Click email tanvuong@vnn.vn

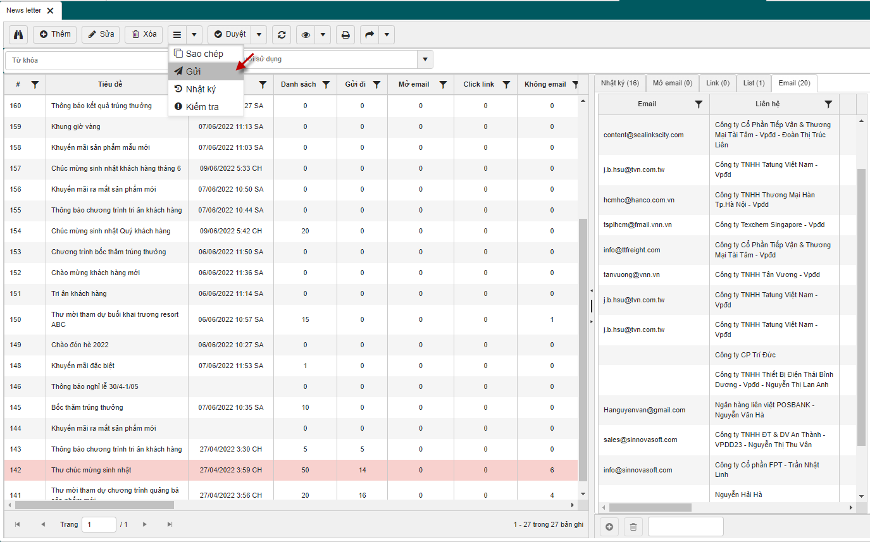pos(631,274)
